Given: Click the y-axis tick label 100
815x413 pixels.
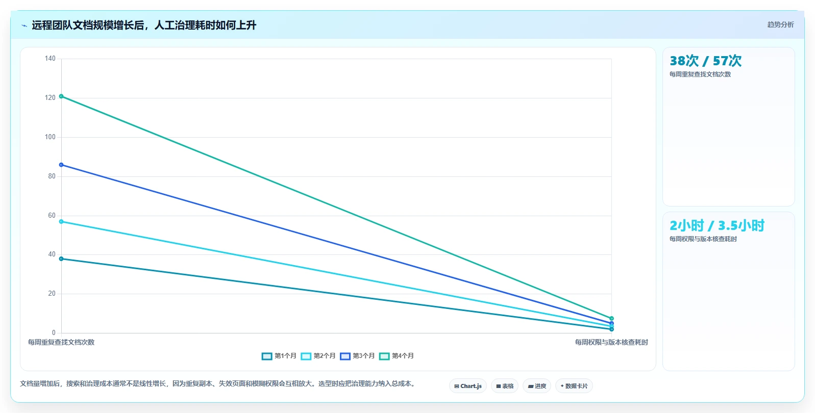Looking at the screenshot, I should click(x=50, y=137).
